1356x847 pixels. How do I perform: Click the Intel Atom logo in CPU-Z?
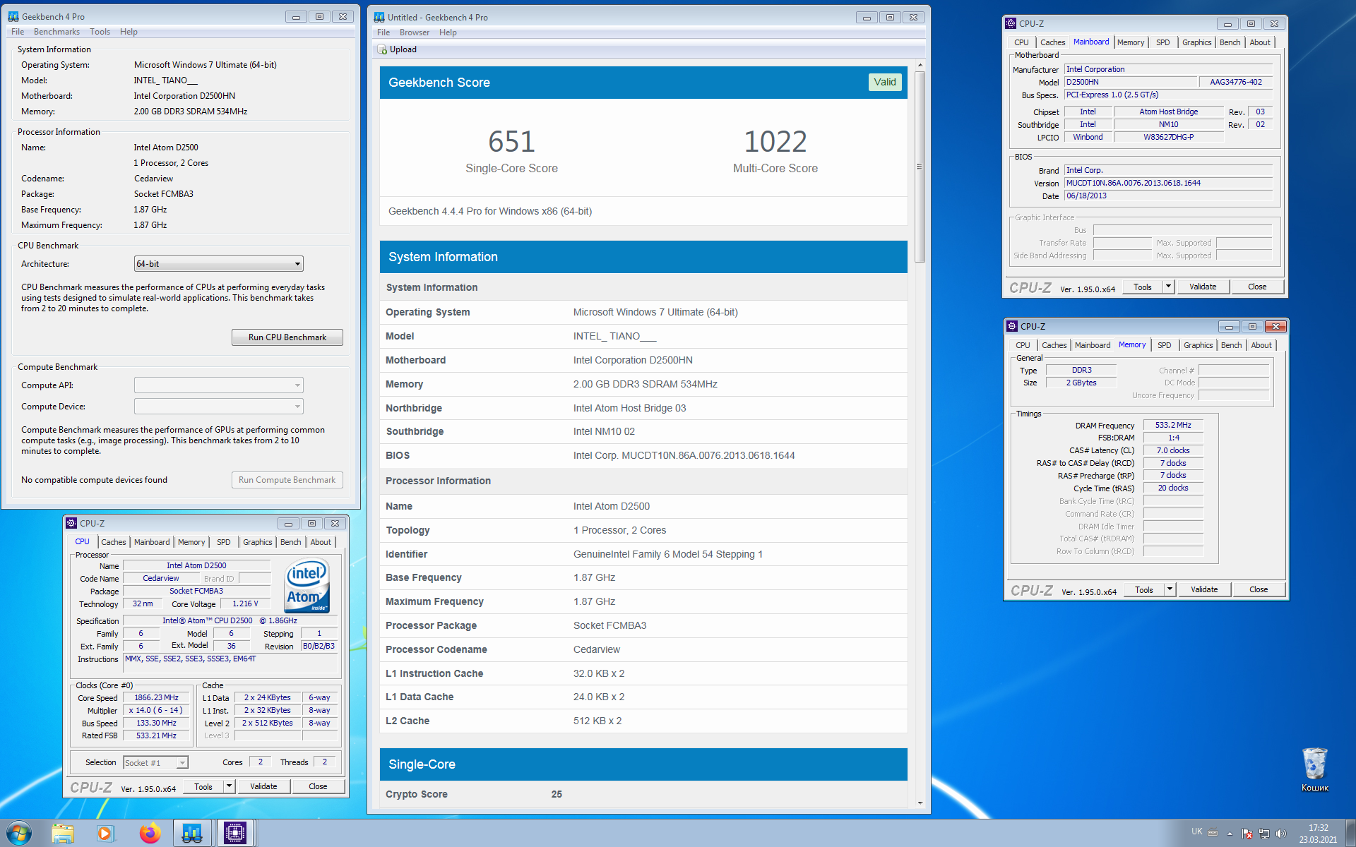(x=307, y=585)
